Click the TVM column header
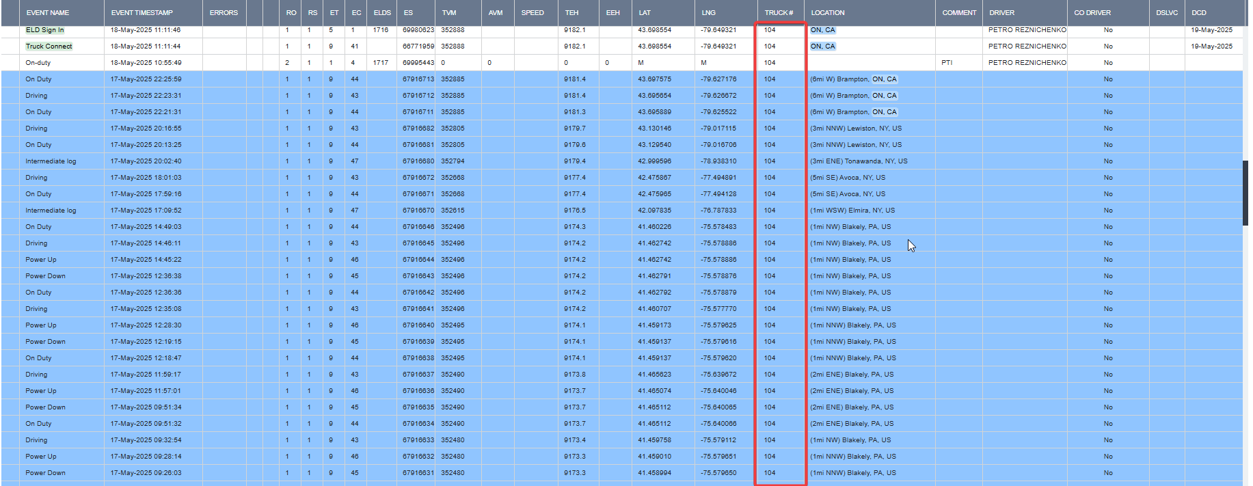Screen dimensions: 1253x486 click(449, 13)
